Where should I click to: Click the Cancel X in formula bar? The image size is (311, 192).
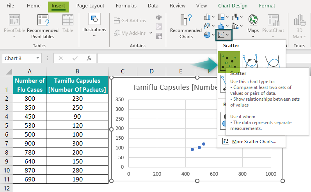(x=61, y=58)
